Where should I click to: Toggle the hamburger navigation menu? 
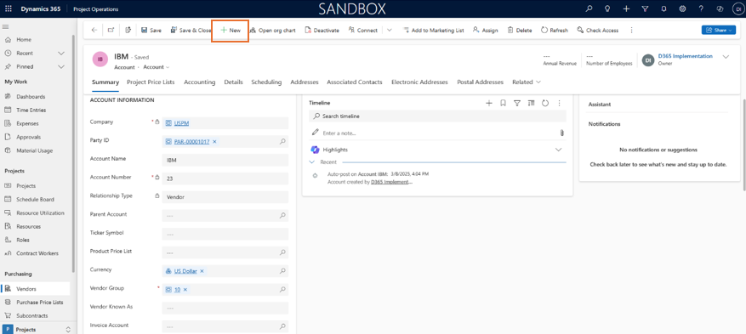pyautogui.click(x=6, y=26)
